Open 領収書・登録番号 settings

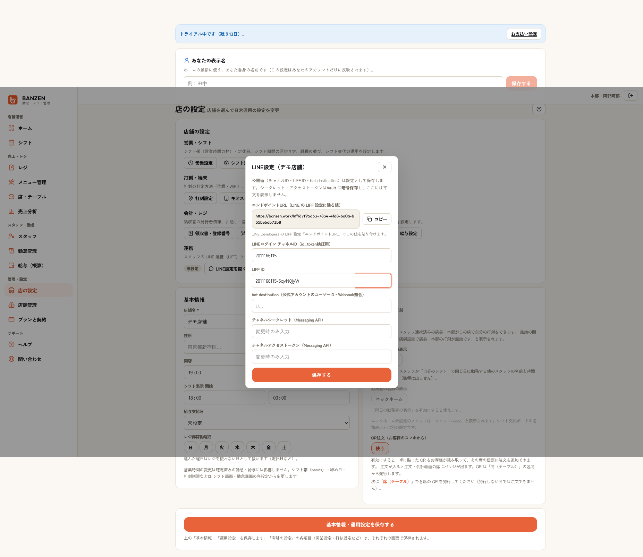tap(209, 233)
